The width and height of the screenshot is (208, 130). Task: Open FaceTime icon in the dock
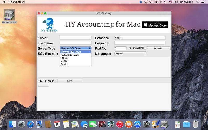click(x=93, y=124)
